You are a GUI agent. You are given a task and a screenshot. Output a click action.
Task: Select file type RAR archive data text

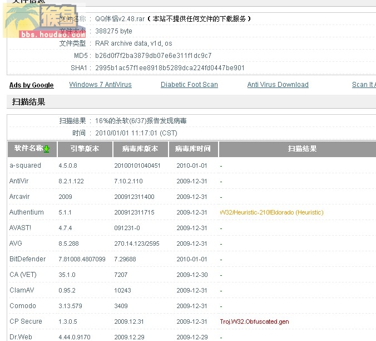[x=133, y=43]
